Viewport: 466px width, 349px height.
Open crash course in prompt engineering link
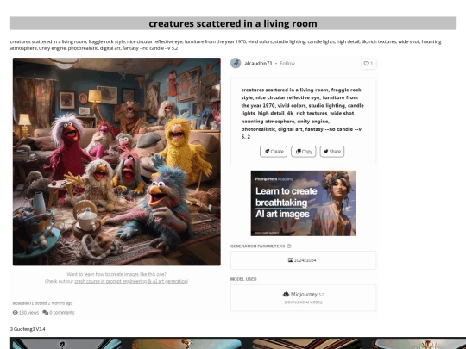click(x=131, y=281)
